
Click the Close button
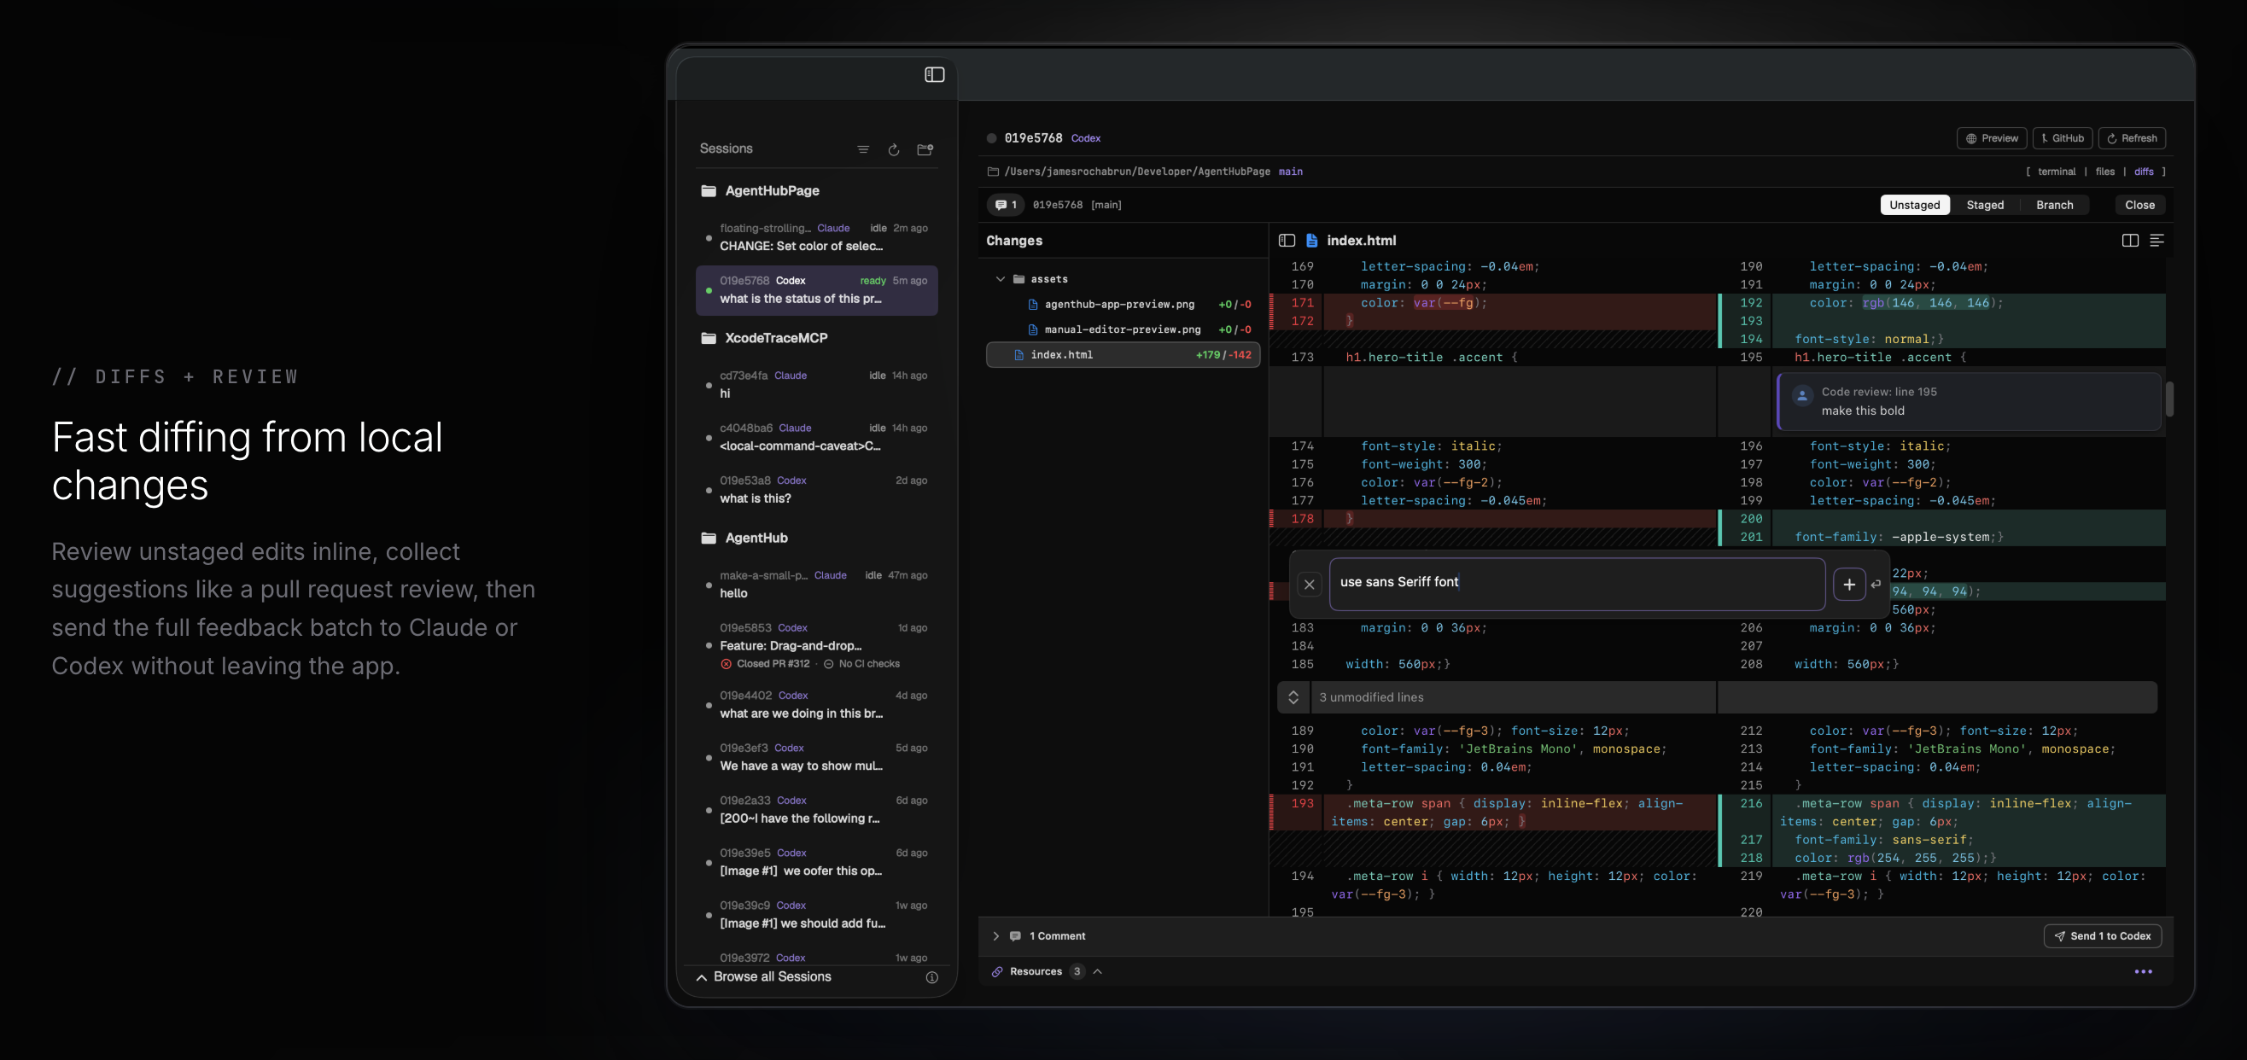(2139, 205)
